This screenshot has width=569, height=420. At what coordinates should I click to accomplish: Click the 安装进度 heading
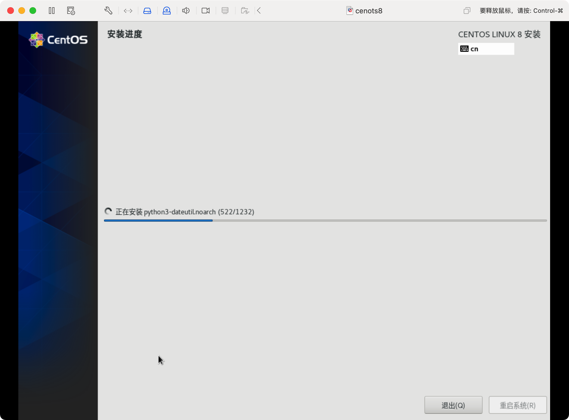pyautogui.click(x=125, y=34)
